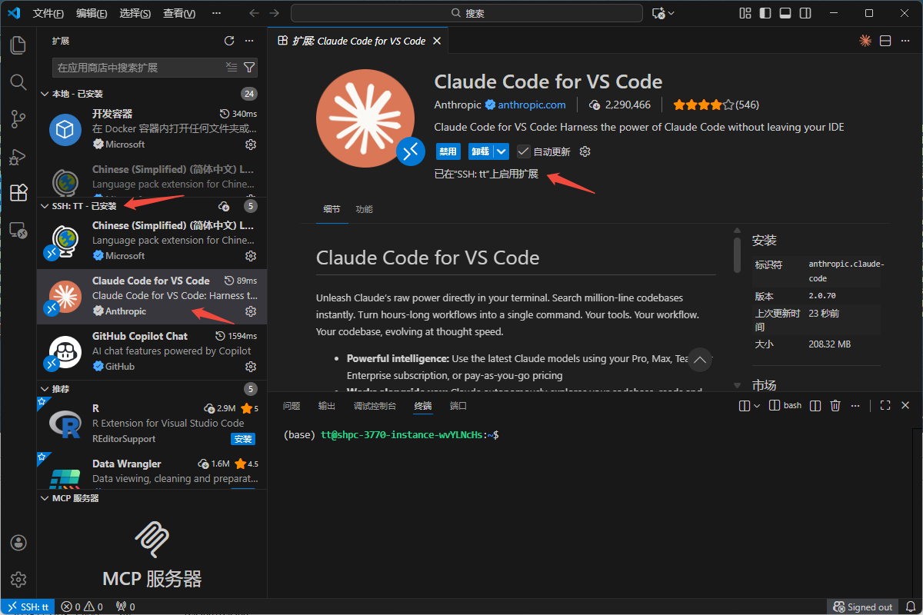Install local extensions into SSH: TT
923x615 pixels.
pyautogui.click(x=224, y=206)
